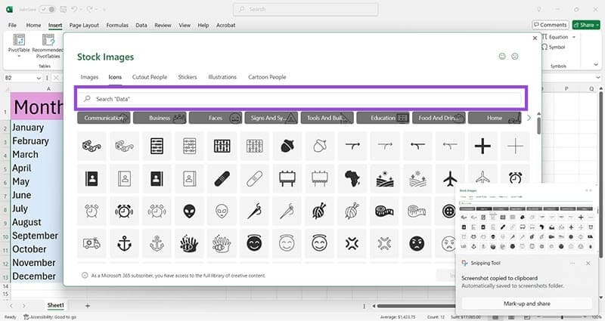Select the solid anger symbol icon
Image resolution: width=605 pixels, height=321 pixels.
pyautogui.click(x=352, y=243)
